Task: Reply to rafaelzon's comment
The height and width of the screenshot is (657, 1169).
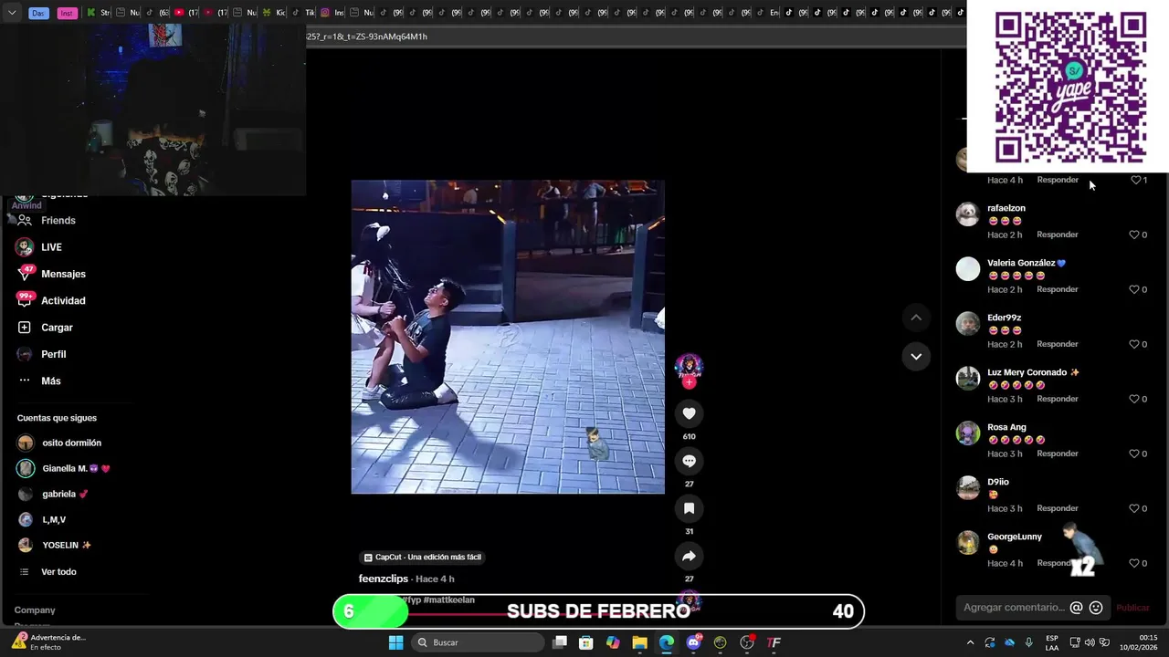Action: (x=1058, y=235)
